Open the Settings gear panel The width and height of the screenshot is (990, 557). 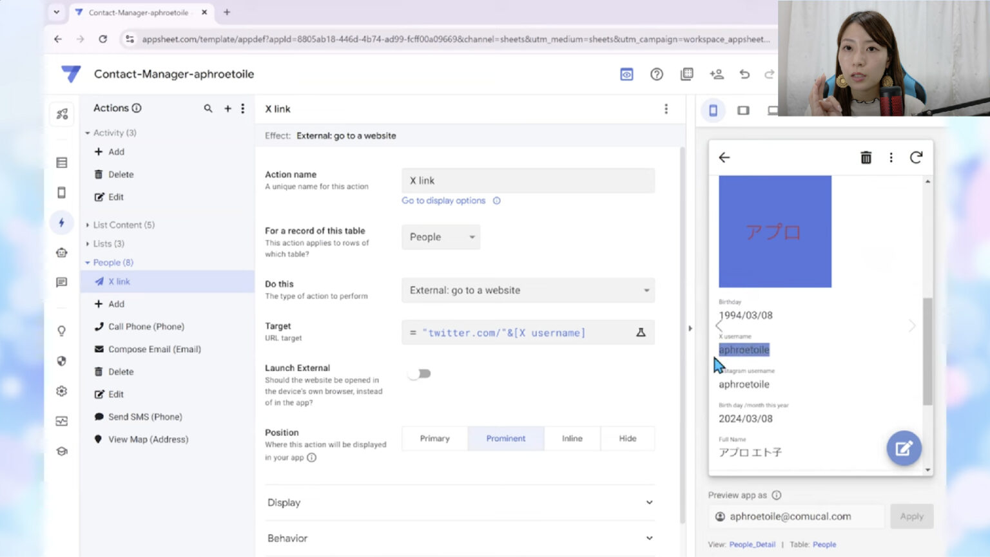point(61,390)
